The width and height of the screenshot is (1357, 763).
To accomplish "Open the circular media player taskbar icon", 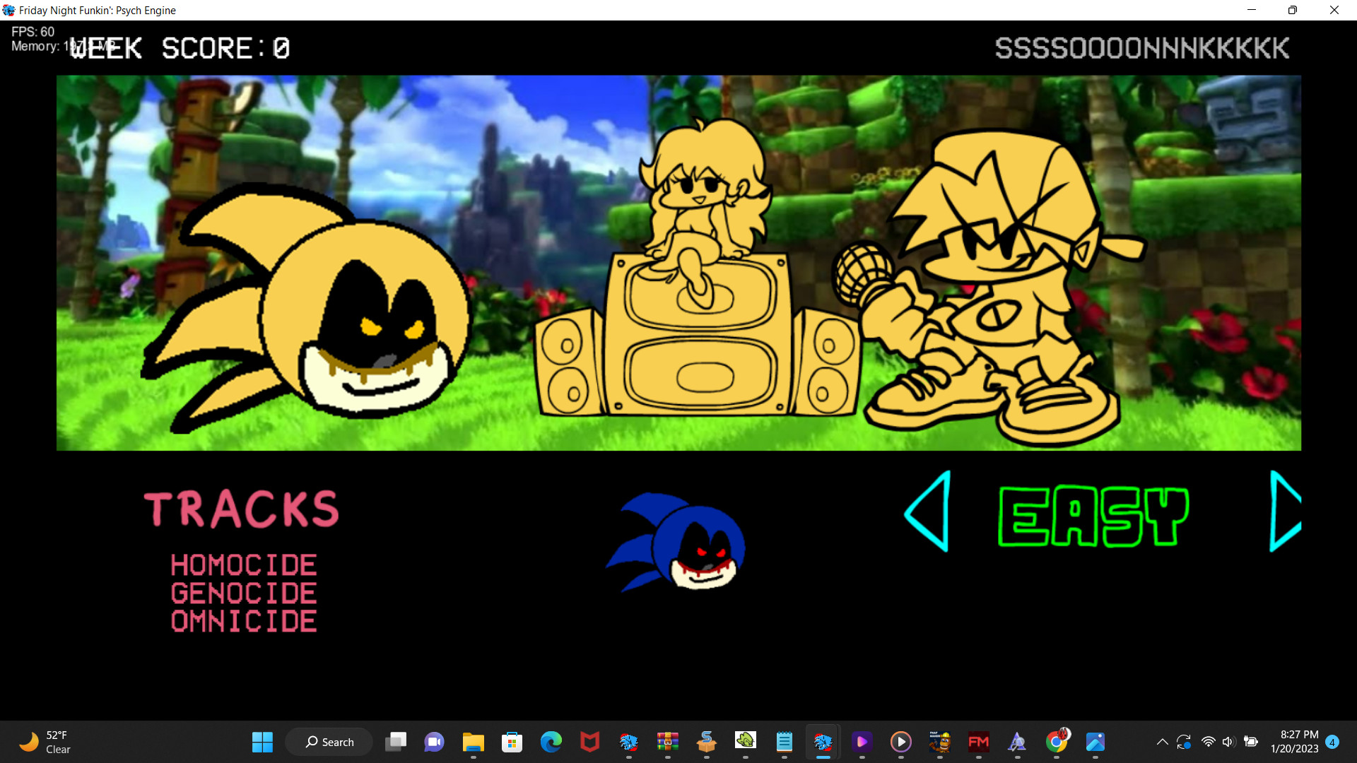I will [x=900, y=742].
